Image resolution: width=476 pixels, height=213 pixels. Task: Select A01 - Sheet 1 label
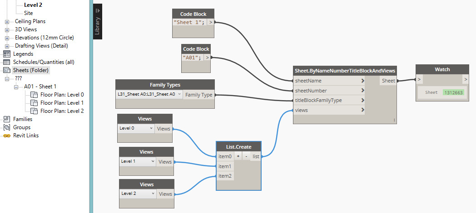pyautogui.click(x=40, y=87)
